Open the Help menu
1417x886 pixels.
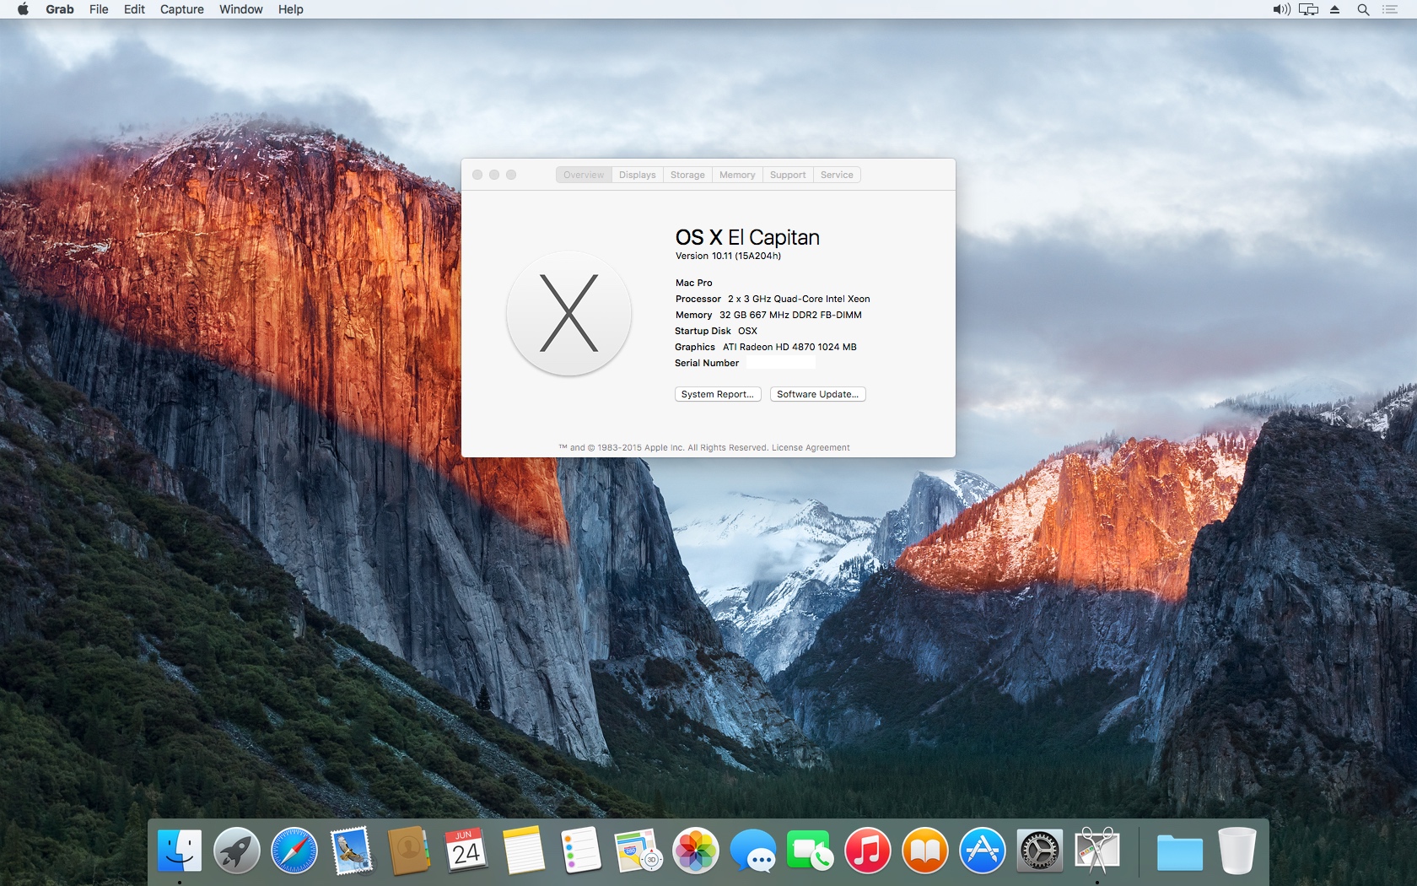tap(291, 9)
